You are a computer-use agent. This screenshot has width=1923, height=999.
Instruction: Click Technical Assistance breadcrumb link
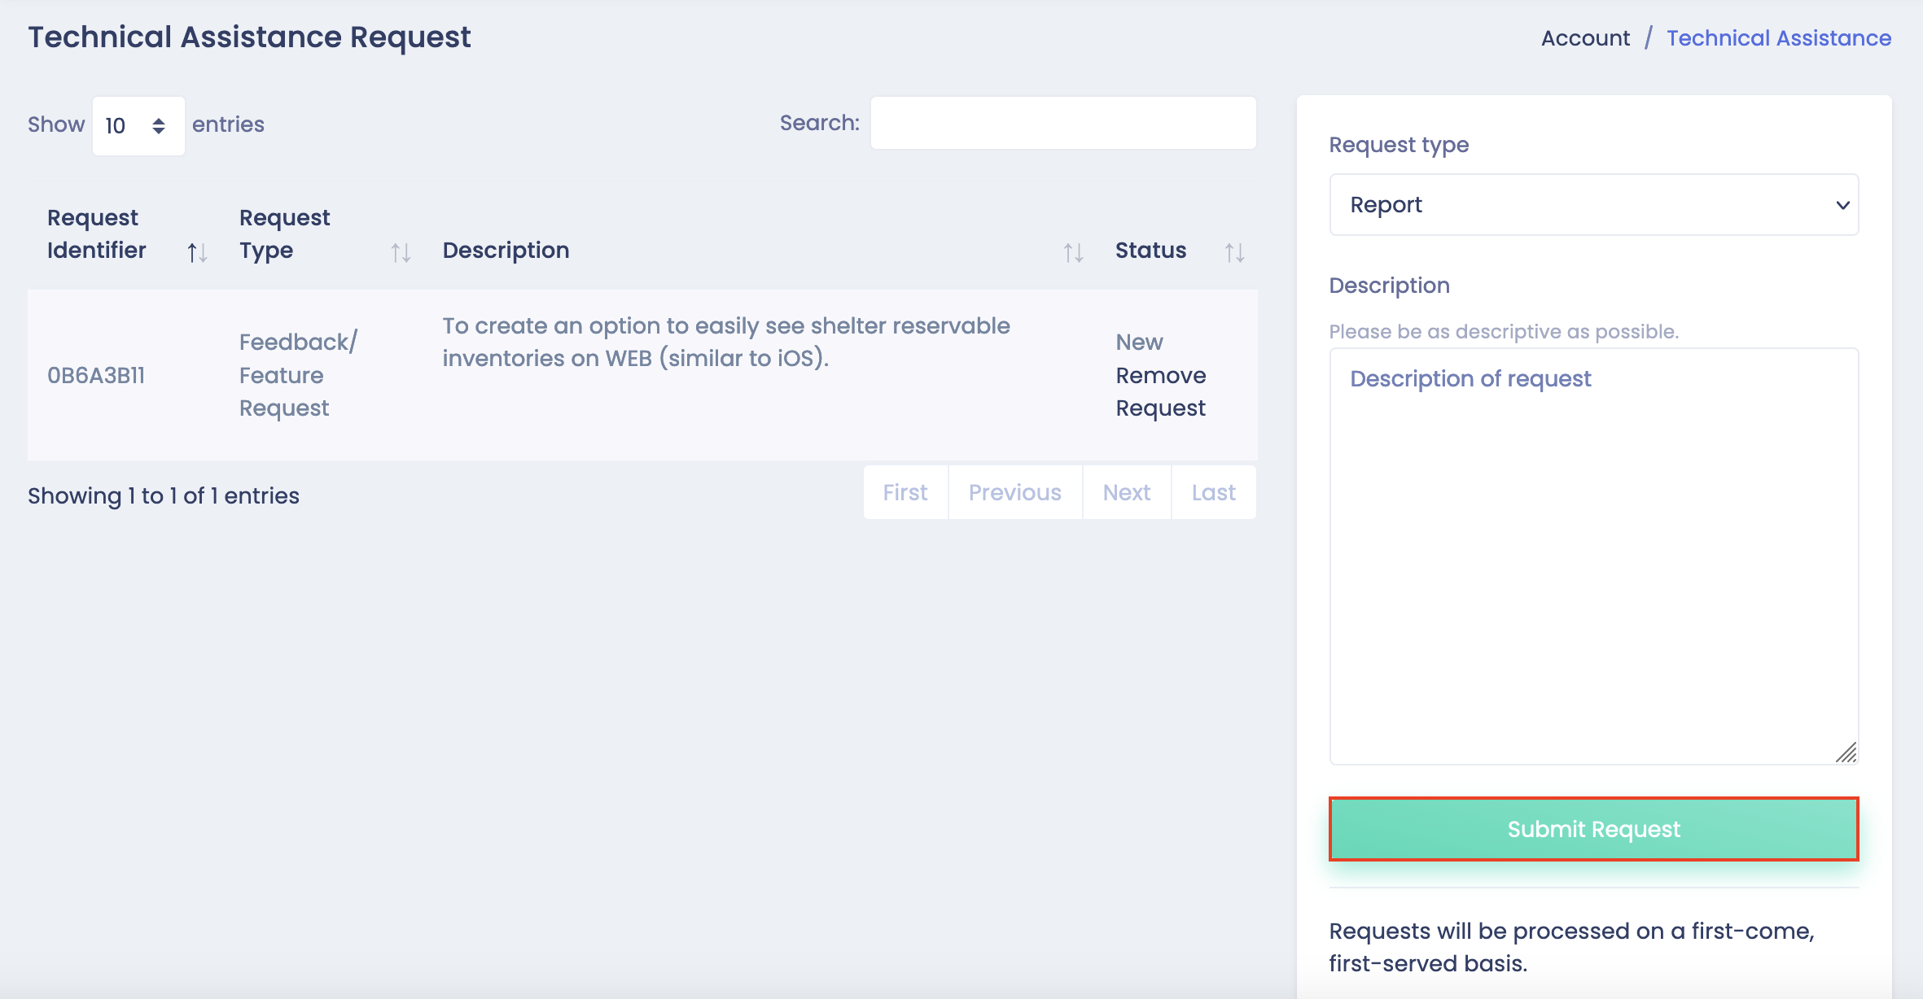point(1778,38)
